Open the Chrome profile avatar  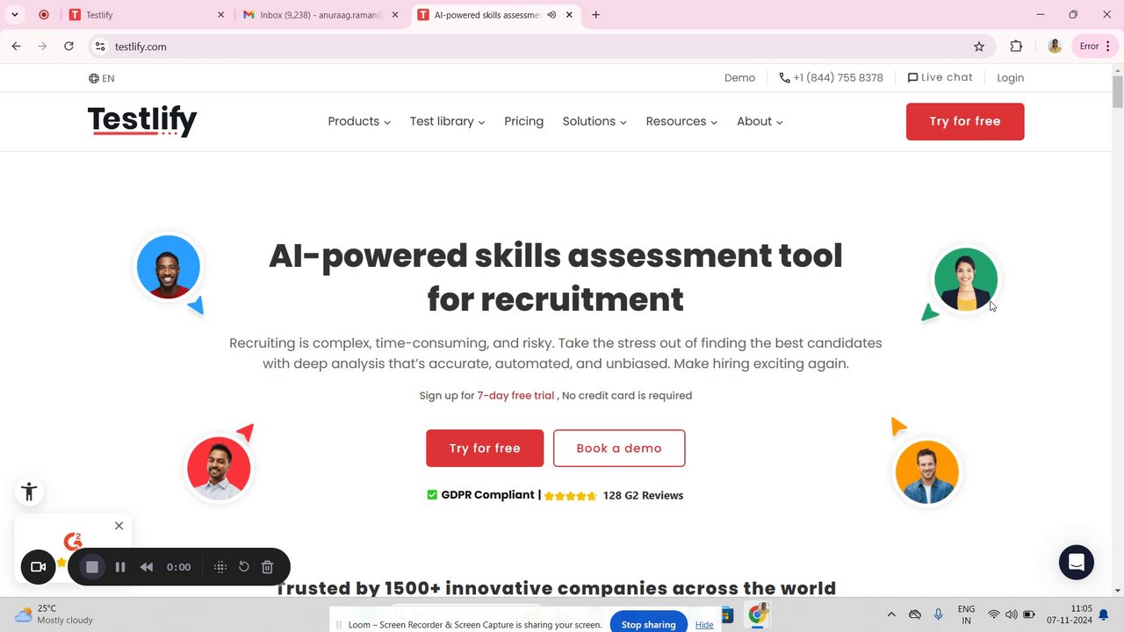tap(1055, 47)
